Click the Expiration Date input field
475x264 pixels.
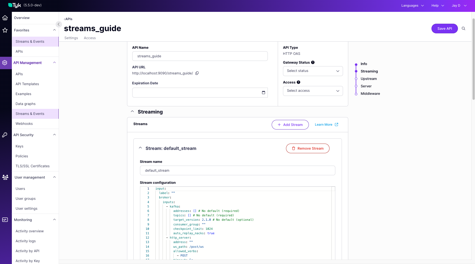coord(200,93)
